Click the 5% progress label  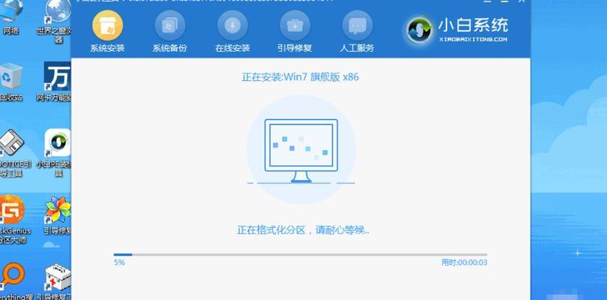pyautogui.click(x=119, y=262)
